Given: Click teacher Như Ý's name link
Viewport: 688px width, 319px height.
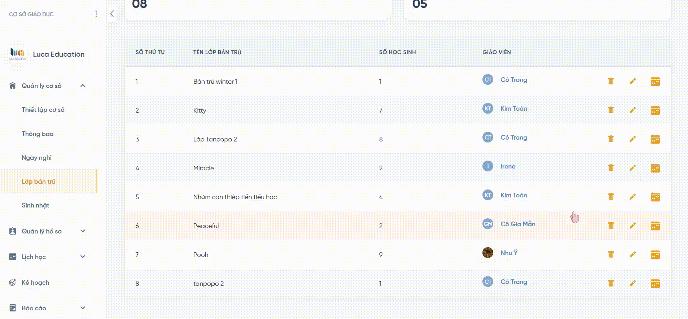Looking at the screenshot, I should [509, 253].
